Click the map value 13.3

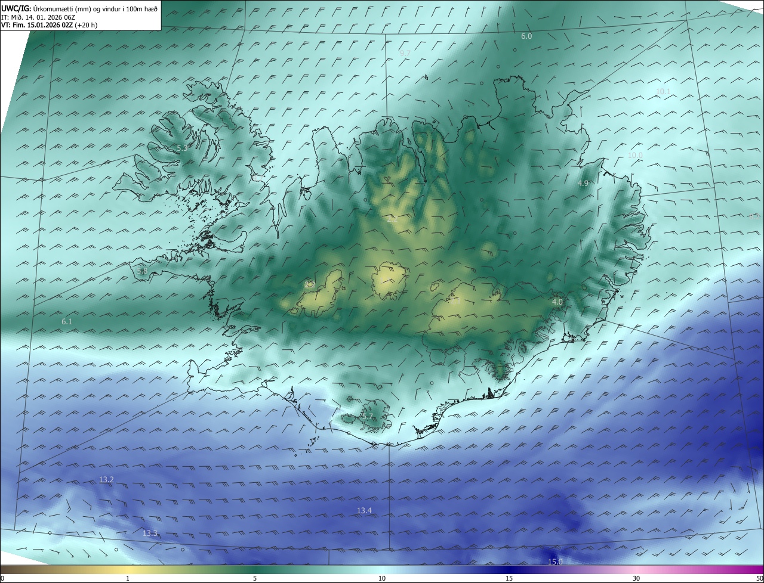(150, 534)
